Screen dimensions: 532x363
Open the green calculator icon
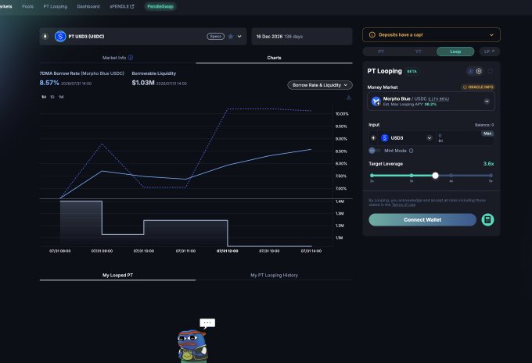487,220
